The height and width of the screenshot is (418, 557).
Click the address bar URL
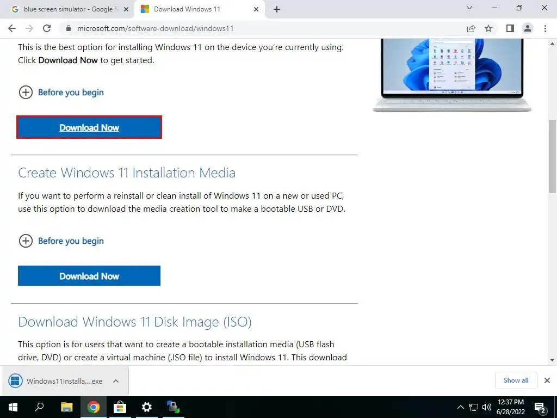click(x=155, y=28)
